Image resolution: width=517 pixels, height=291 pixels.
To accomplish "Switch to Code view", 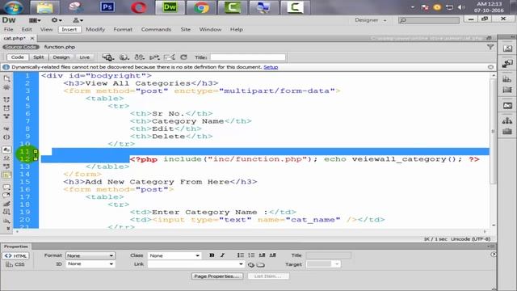I will [17, 57].
